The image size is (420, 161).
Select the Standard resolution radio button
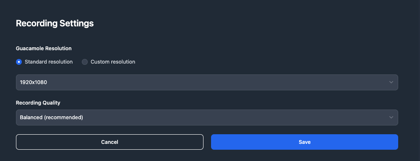19,62
